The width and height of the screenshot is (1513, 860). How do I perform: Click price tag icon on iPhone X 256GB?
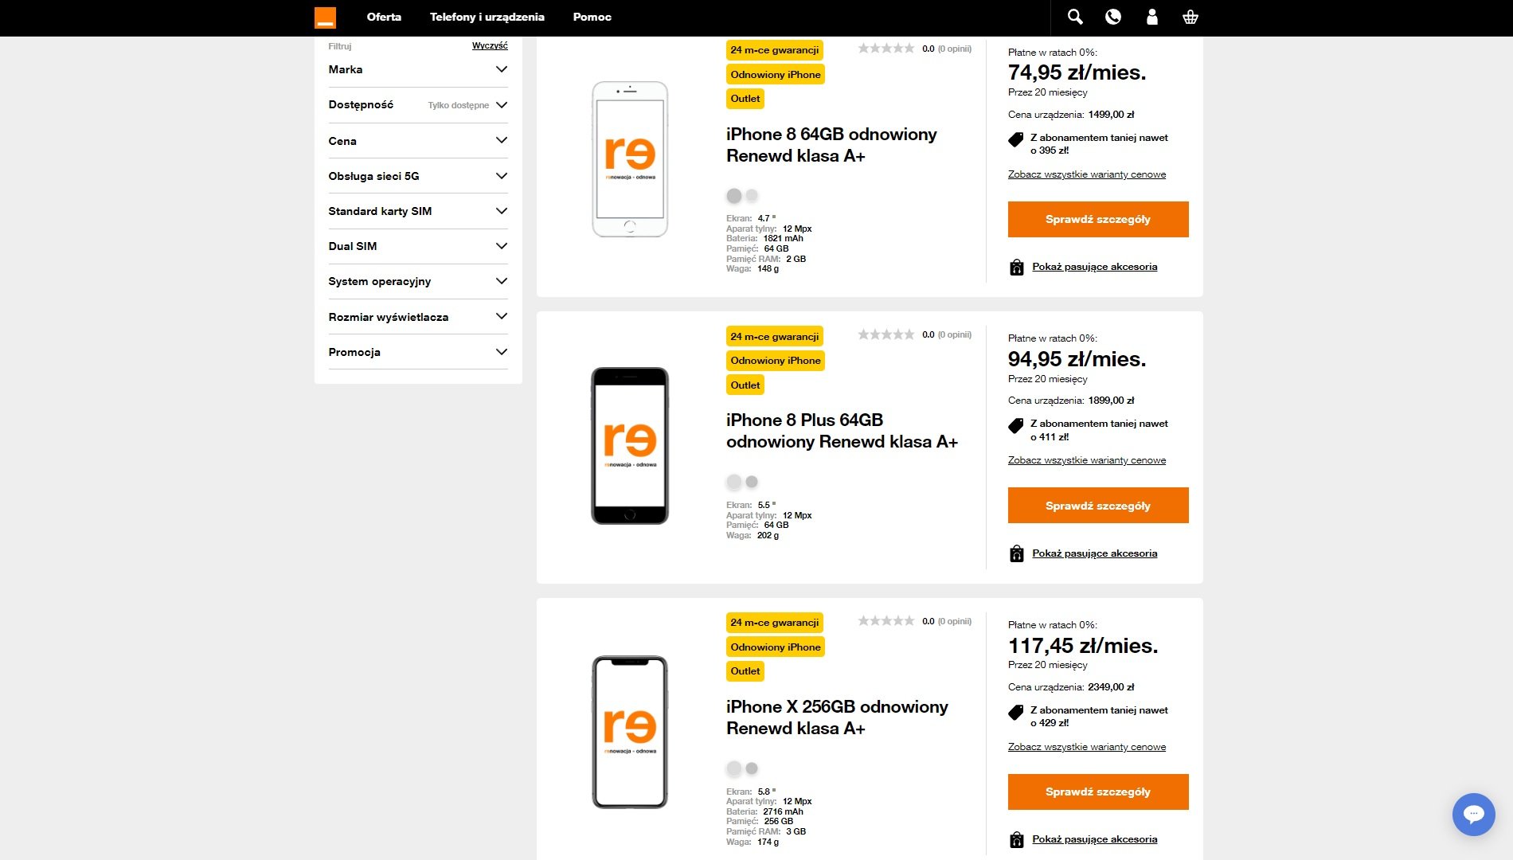pyautogui.click(x=1015, y=713)
